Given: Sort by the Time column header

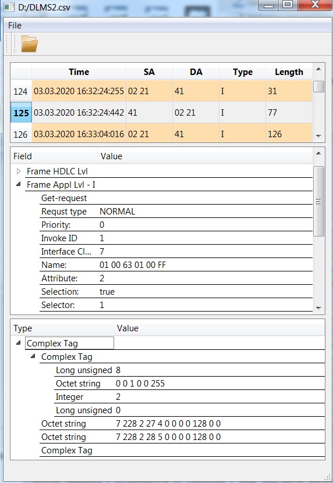Looking at the screenshot, I should [x=79, y=71].
